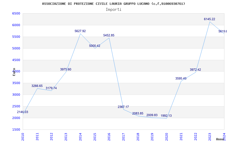Click x-axis year 2023
Screen dimensions: 227x142
(x=210, y=137)
